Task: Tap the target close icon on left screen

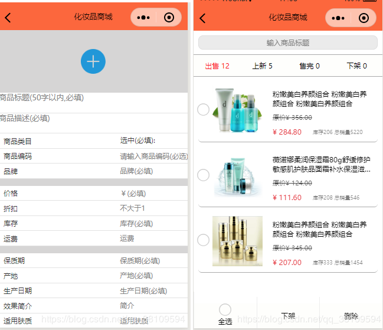Action: point(169,18)
